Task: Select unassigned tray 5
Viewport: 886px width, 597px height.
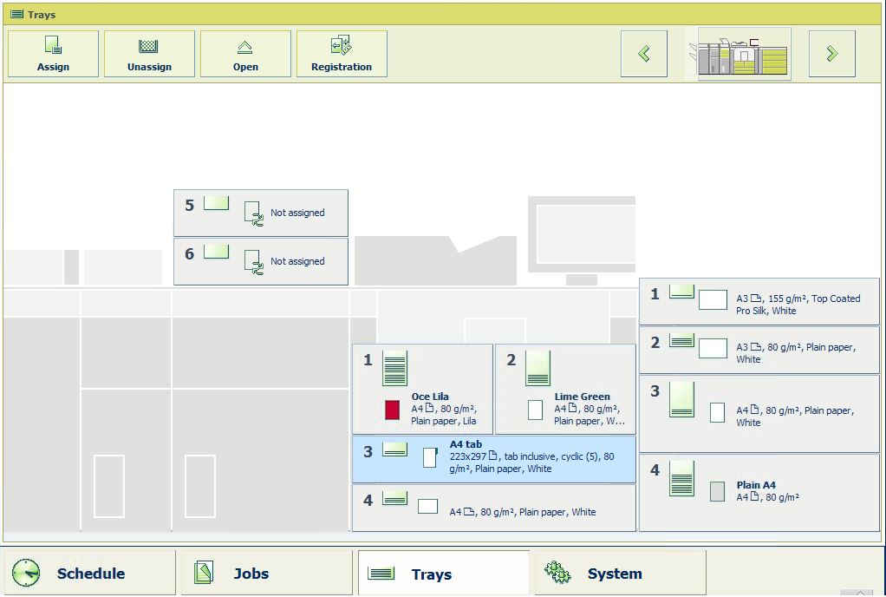Action: (x=261, y=213)
